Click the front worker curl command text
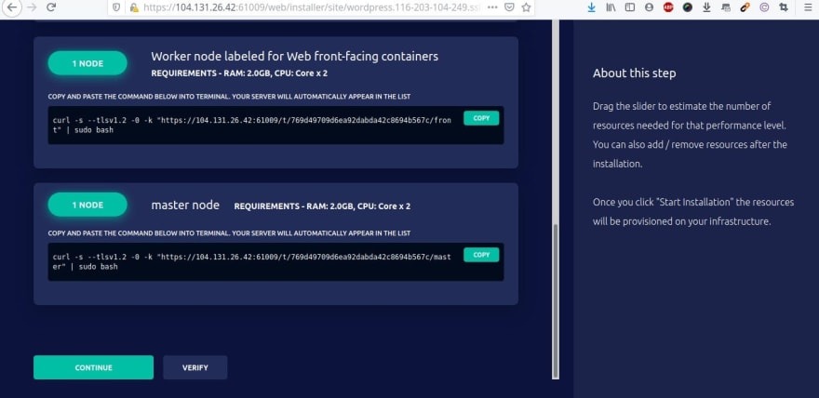819x398 pixels. point(252,126)
